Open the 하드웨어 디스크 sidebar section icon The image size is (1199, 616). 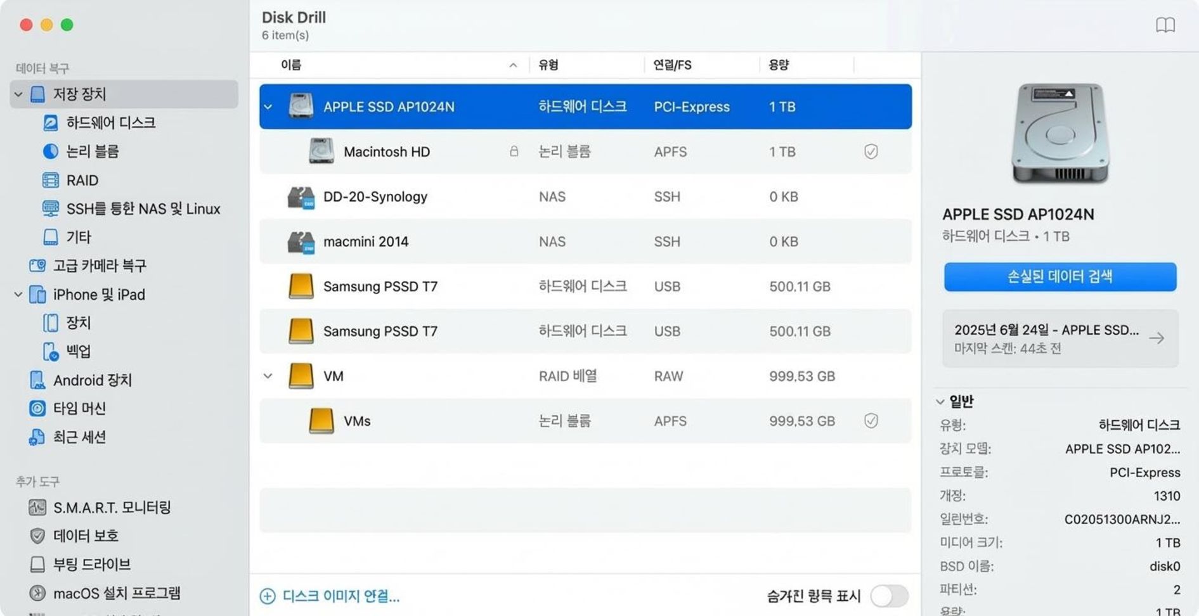[50, 122]
